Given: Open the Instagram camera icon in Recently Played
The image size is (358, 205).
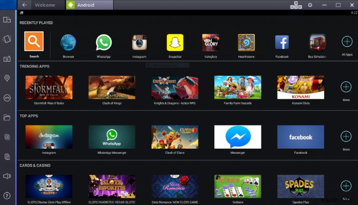Looking at the screenshot, I should (x=139, y=43).
